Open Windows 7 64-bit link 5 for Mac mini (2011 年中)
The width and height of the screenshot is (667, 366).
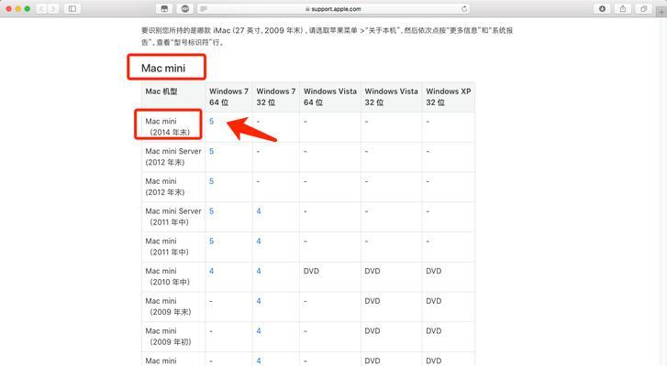tap(211, 242)
